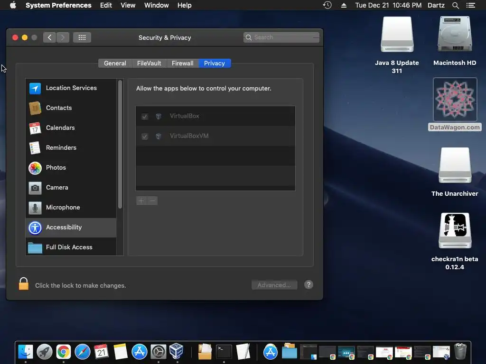Open Notification Center in menu bar
486x364 pixels.
point(471,5)
